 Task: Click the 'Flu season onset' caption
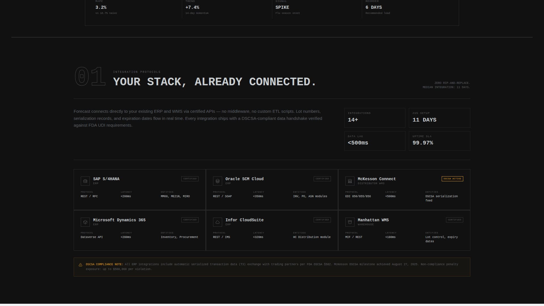coord(288,13)
